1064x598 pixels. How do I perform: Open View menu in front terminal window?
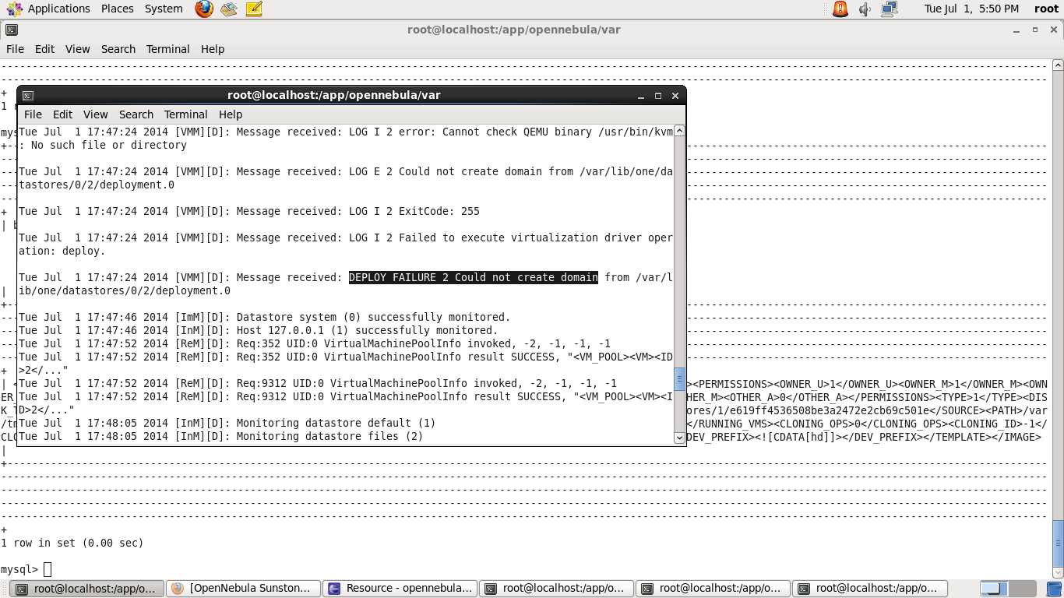pyautogui.click(x=95, y=114)
